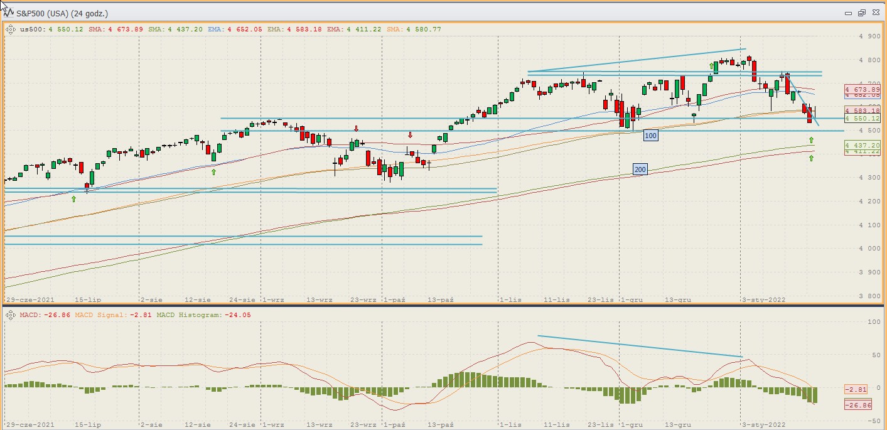This screenshot has width=887, height=430.
Task: Restore the chart window using restore button
Action: pyautogui.click(x=862, y=13)
